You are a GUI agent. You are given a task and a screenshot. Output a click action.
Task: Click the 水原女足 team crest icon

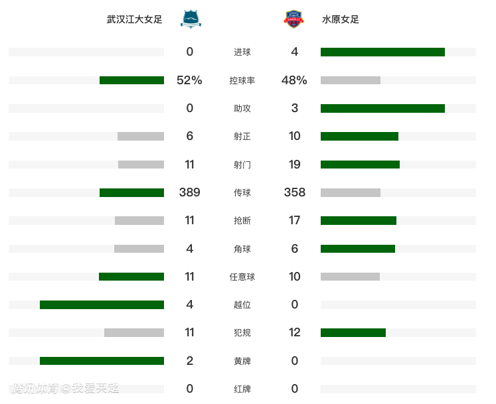(293, 19)
